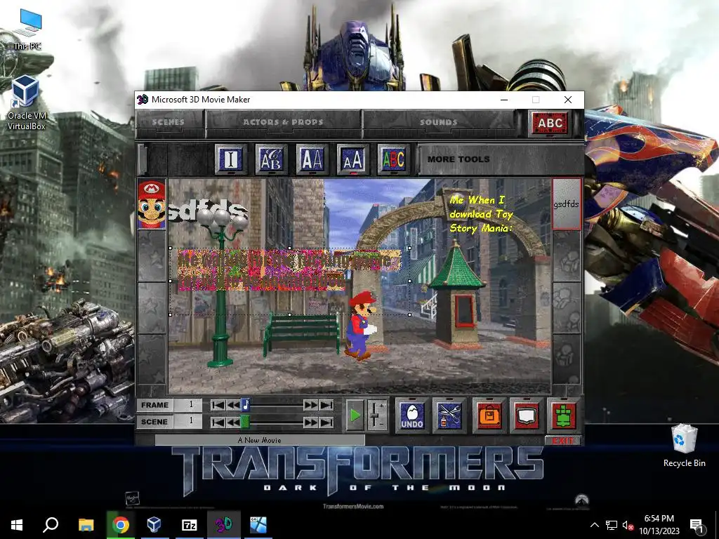Step forward one frame
Screen dimensions: 719x539
pos(310,405)
